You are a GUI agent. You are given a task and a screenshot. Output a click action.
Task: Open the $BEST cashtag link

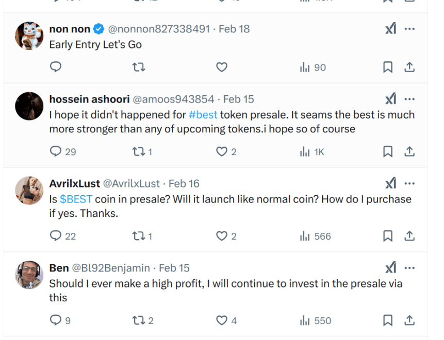click(76, 199)
